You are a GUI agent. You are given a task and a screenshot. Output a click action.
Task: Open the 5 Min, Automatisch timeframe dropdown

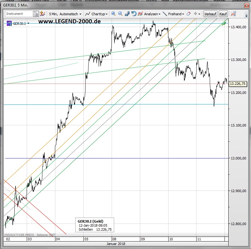[x=65, y=14]
